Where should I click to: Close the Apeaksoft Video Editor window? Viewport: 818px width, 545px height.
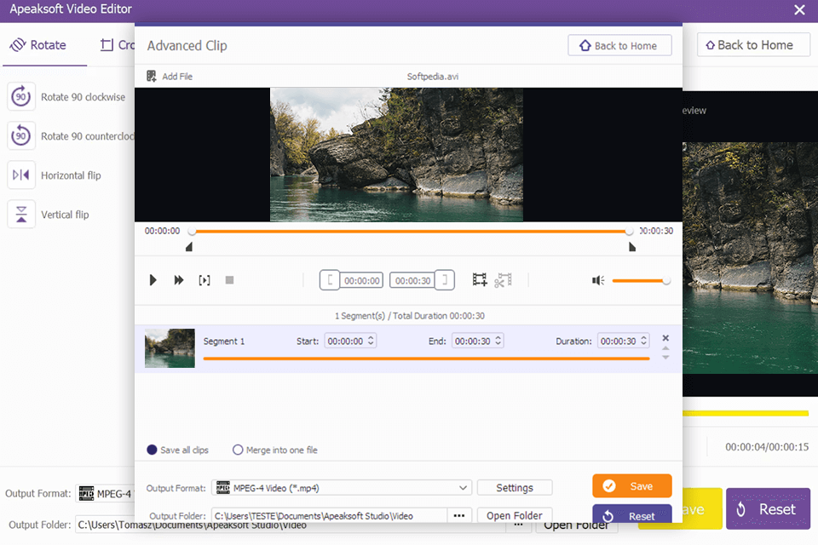point(799,10)
